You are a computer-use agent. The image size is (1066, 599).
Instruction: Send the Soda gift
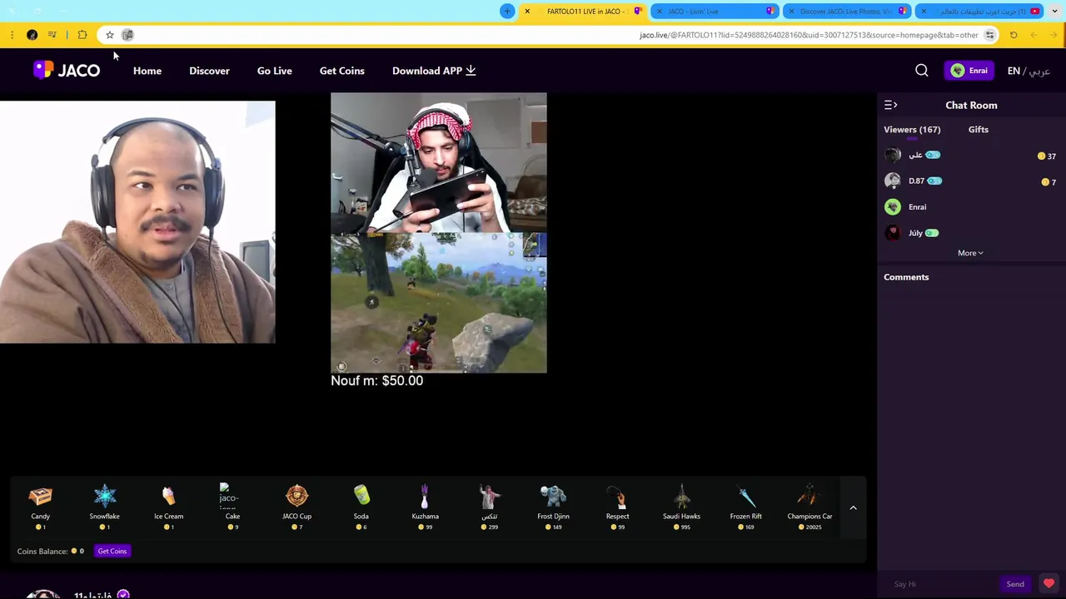pyautogui.click(x=361, y=507)
